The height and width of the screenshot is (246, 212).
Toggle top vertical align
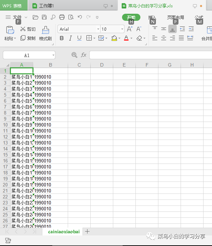coord(155,29)
